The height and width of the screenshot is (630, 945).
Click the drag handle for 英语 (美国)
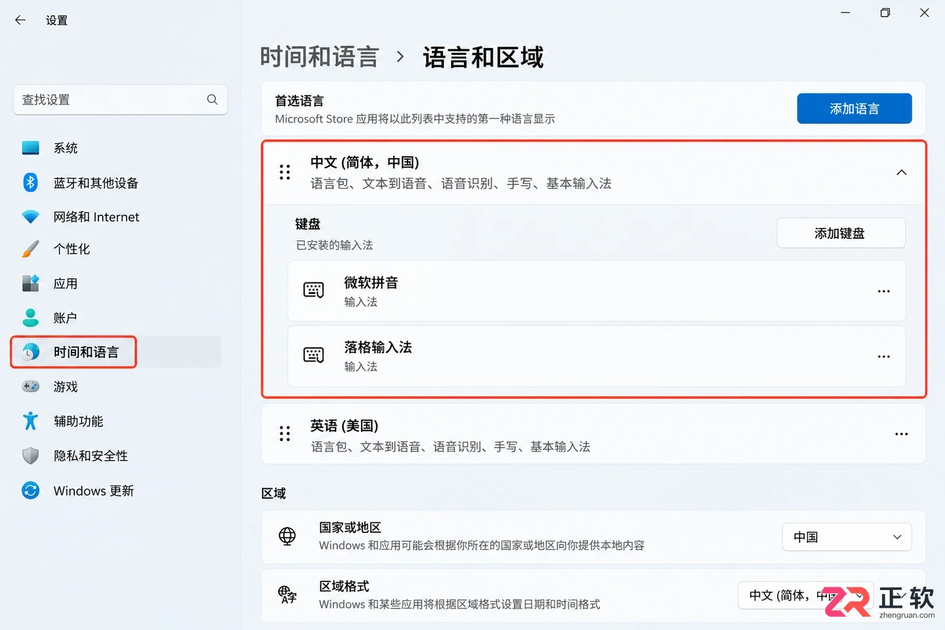point(285,434)
